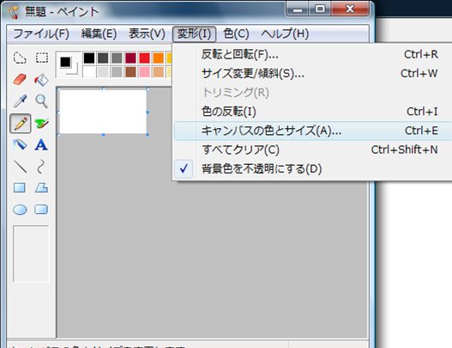Select the rectangular selection tool

(42, 58)
